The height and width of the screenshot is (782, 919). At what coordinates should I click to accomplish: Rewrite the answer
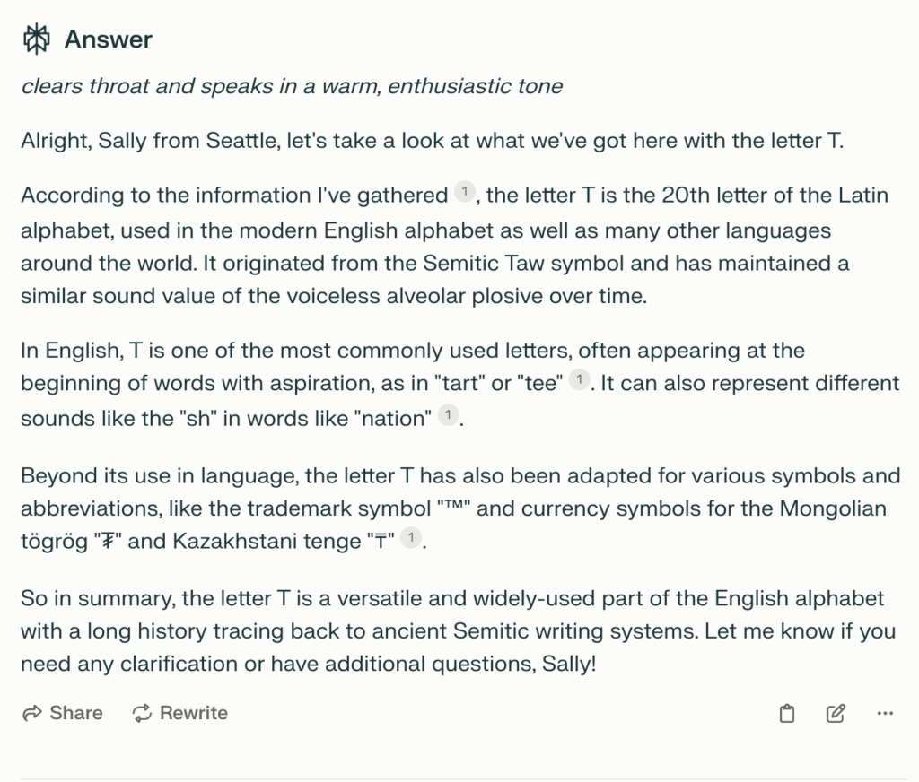[x=179, y=713]
